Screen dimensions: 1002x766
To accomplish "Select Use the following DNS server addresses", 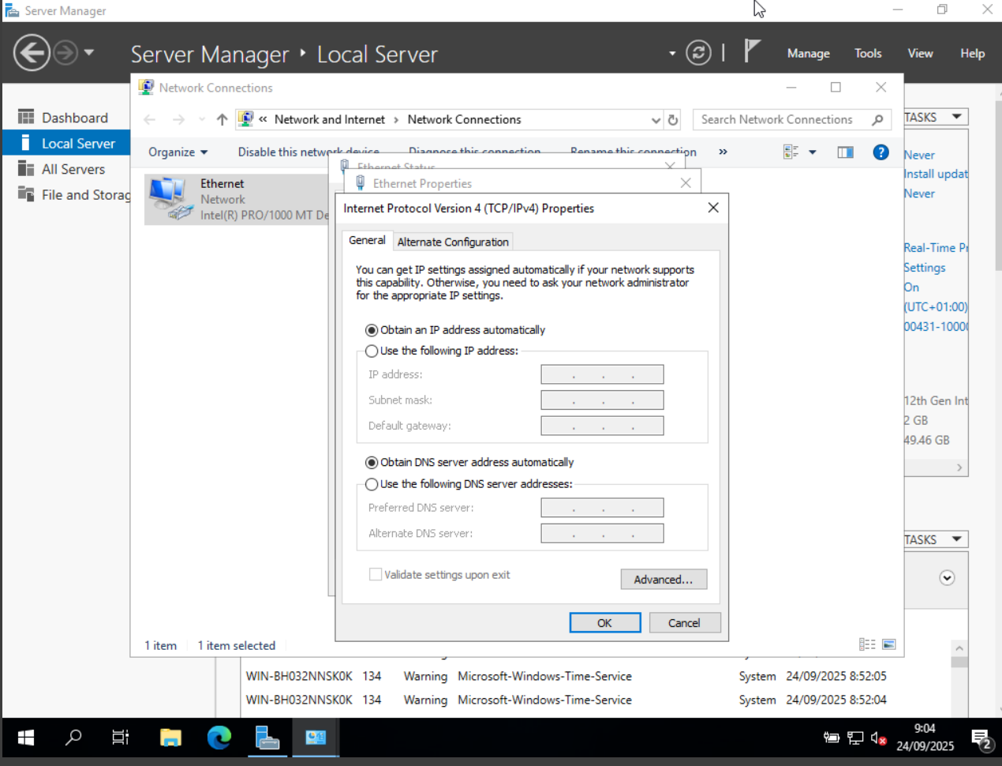I will (372, 484).
